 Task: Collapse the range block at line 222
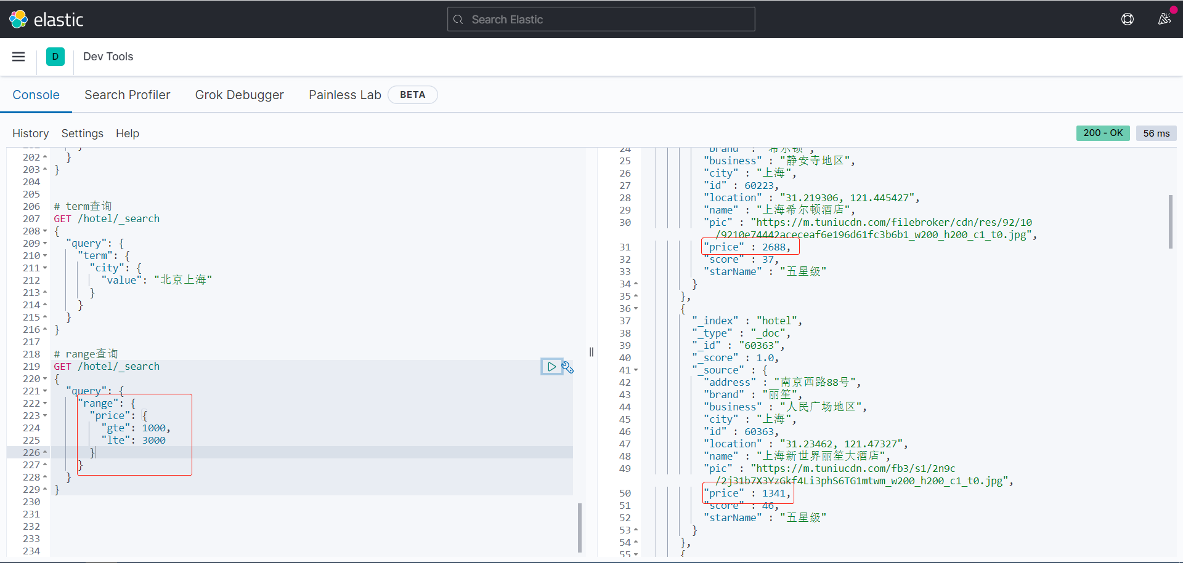pos(45,404)
